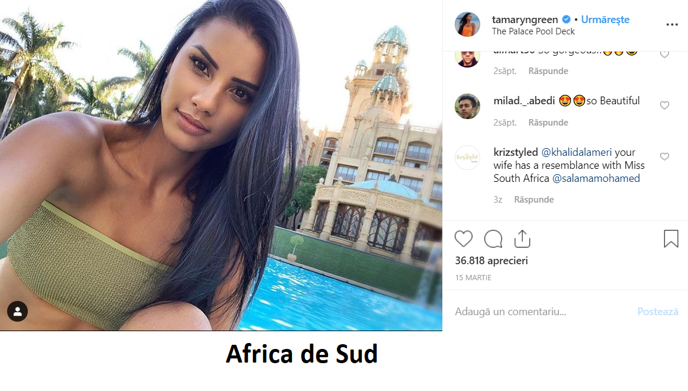Image resolution: width=688 pixels, height=391 pixels.
Task: Like krizstyled comment heart
Action: (664, 156)
